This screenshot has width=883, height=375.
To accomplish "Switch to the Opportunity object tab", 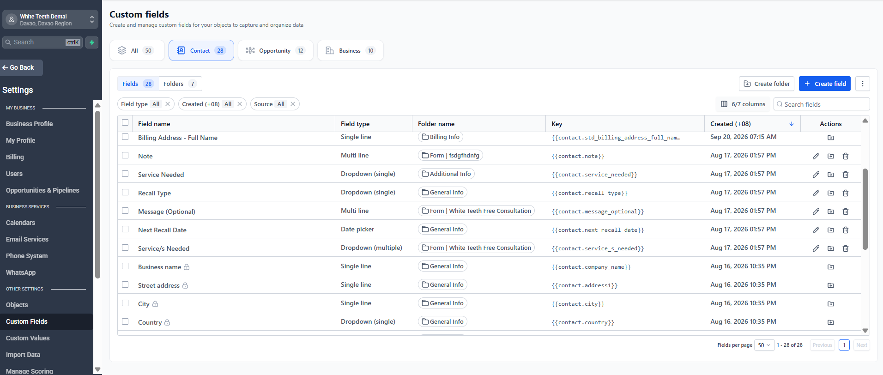I will 276,50.
